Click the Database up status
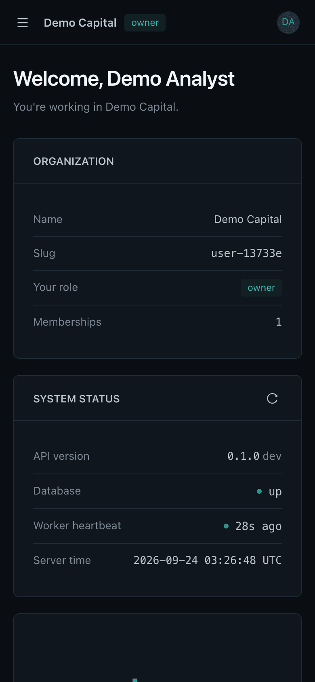315x682 pixels. point(269,491)
